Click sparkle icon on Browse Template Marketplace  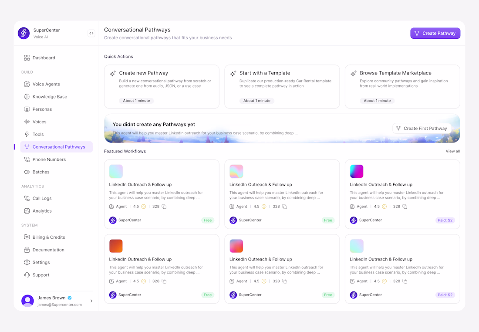pyautogui.click(x=354, y=73)
